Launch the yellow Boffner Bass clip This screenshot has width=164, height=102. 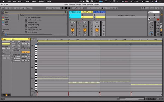coord(95,17)
